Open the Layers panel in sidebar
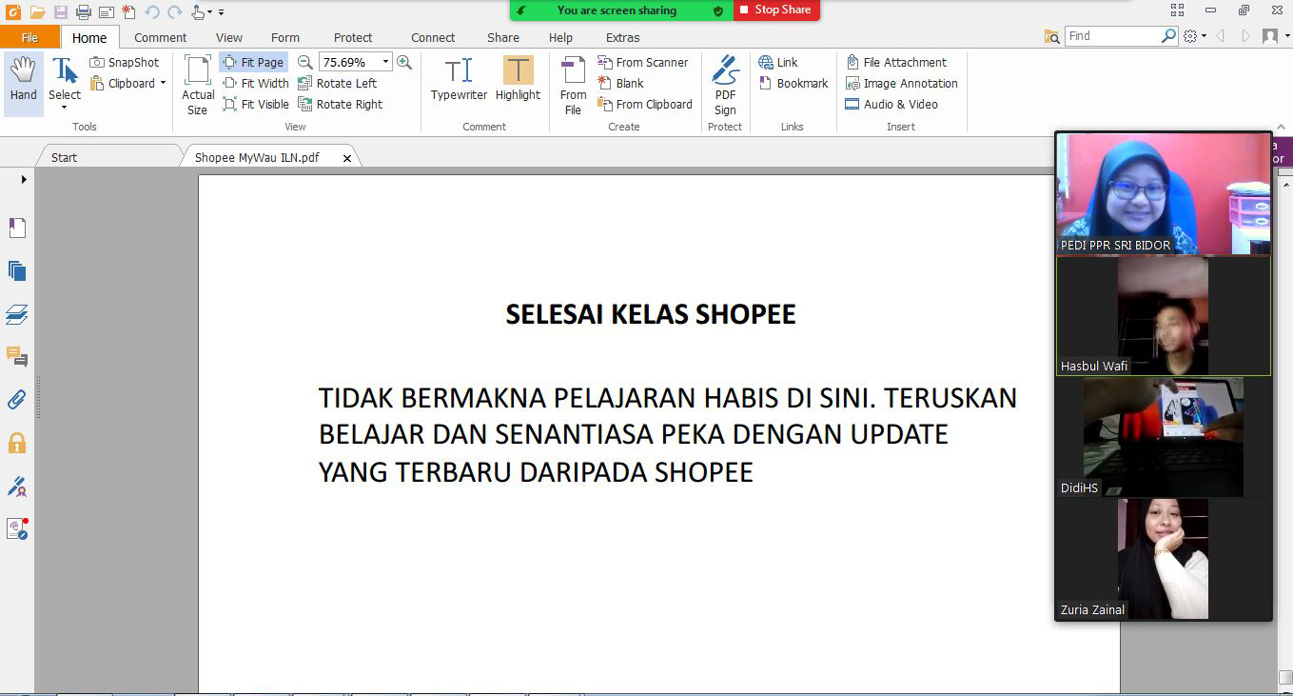The image size is (1293, 696). [17, 314]
